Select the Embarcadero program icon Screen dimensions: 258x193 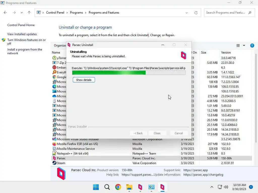pyautogui.click(x=54, y=67)
